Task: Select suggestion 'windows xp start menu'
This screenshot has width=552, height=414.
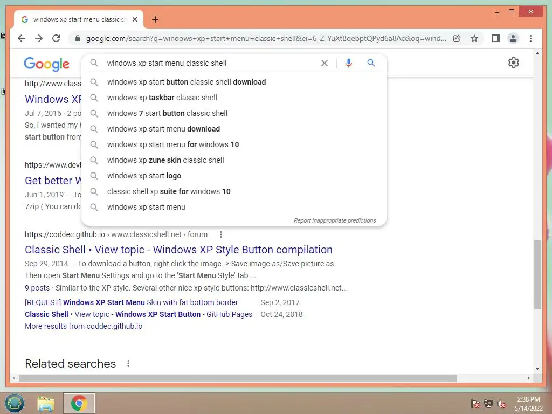Action: 234,207
